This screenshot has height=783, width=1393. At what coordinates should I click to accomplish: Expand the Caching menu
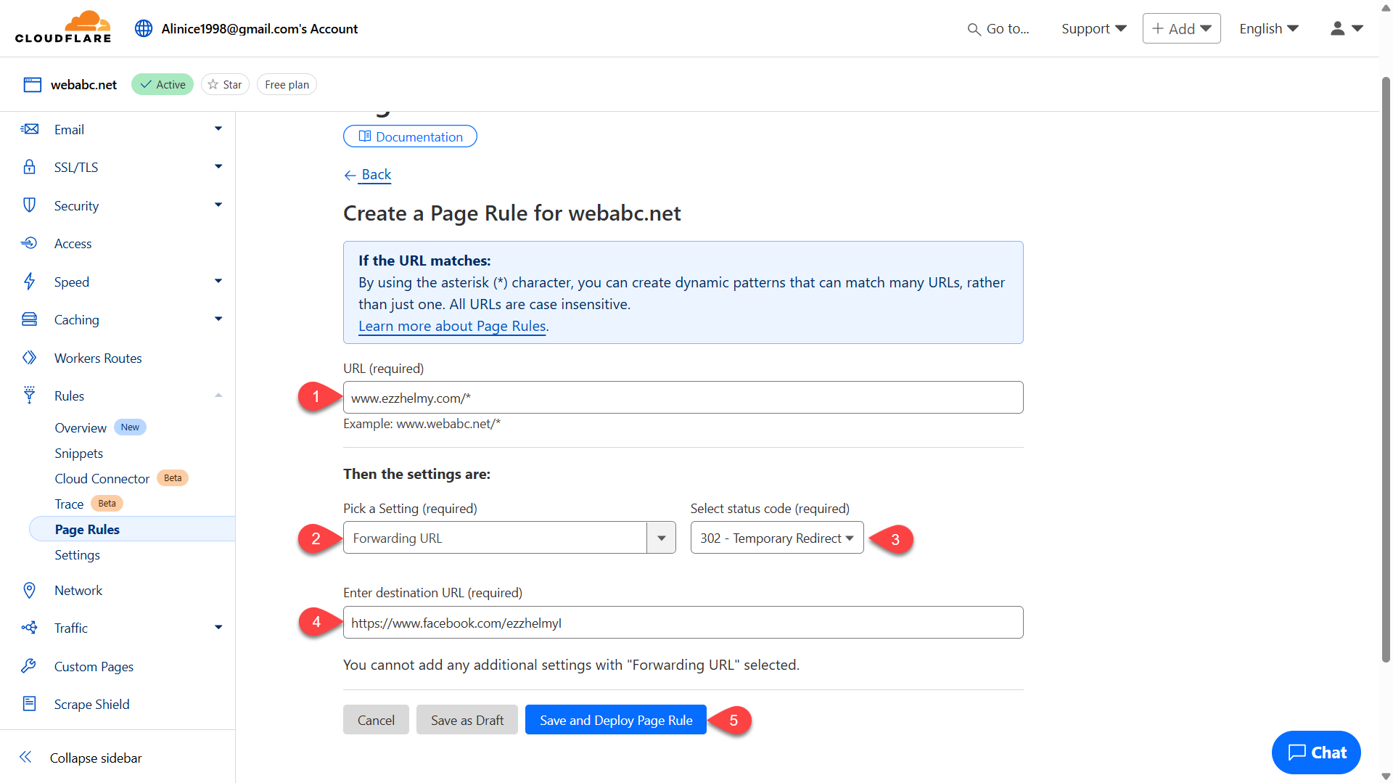(x=218, y=319)
